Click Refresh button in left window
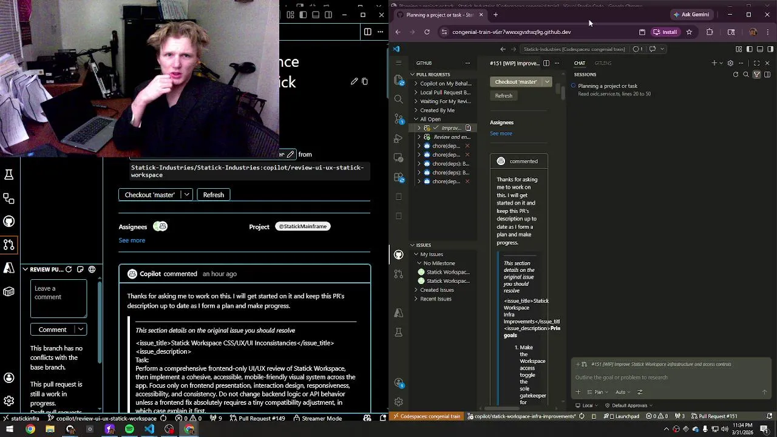777x437 pixels. click(214, 195)
